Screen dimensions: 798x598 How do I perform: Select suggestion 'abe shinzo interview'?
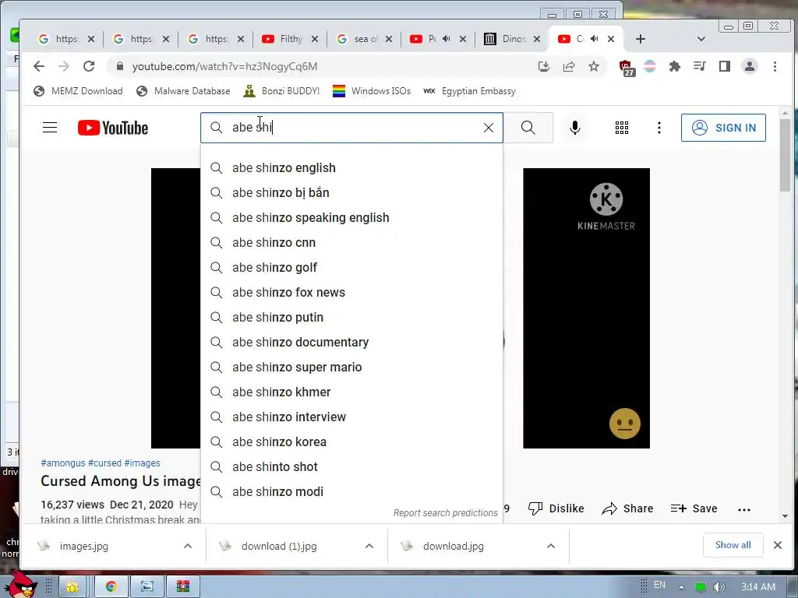[351, 417]
